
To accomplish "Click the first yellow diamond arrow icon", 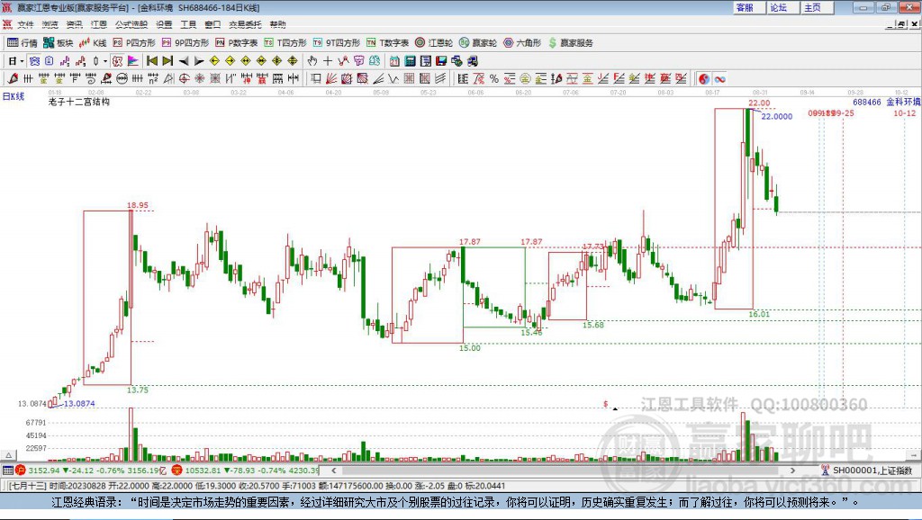I will pyautogui.click(x=214, y=60).
